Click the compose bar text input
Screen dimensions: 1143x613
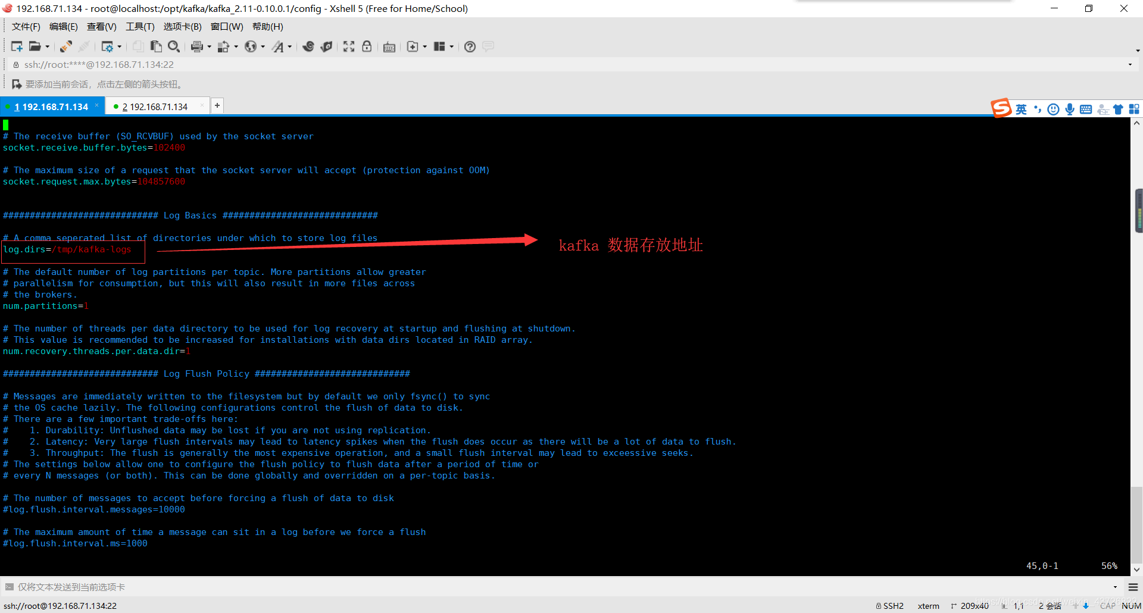560,587
